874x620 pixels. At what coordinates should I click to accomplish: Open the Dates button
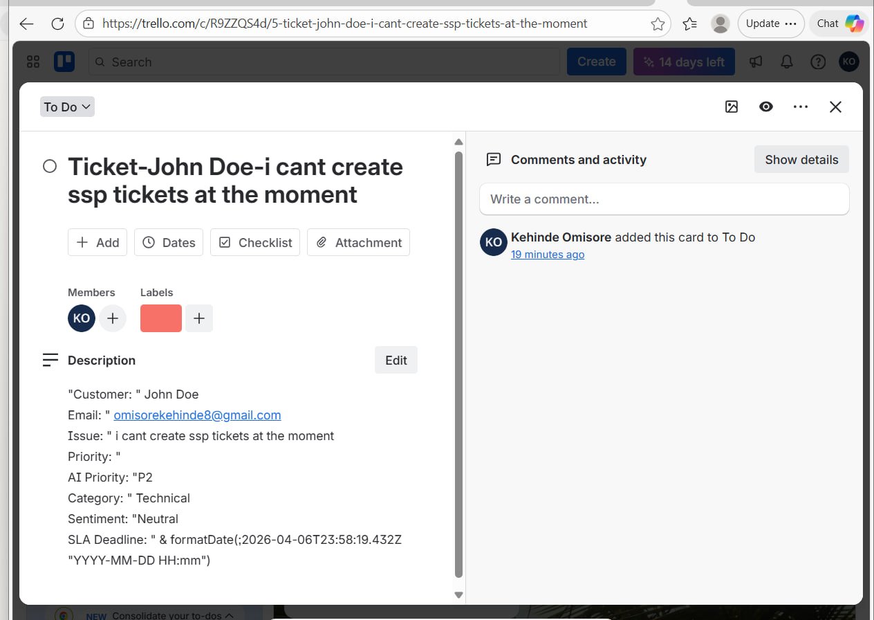169,242
